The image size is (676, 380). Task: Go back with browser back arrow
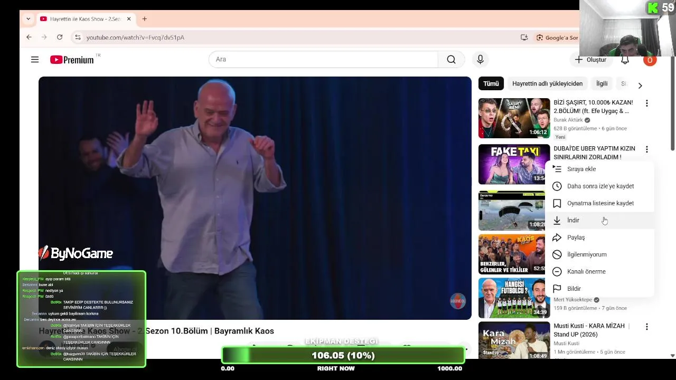(x=29, y=37)
